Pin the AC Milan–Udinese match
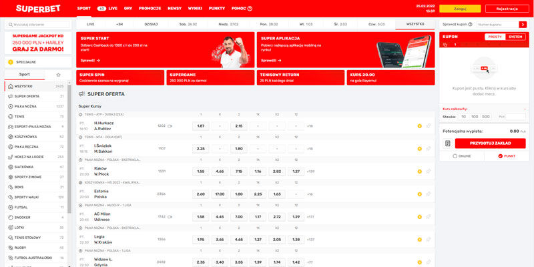Viewport: 534px width, 267px height. click(429, 216)
